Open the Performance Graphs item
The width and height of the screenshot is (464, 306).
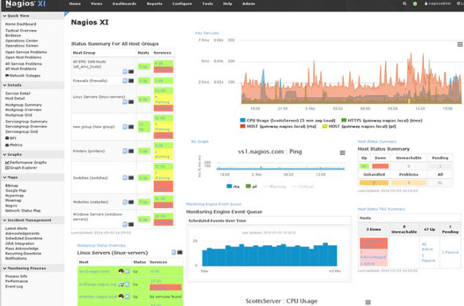coord(26,162)
